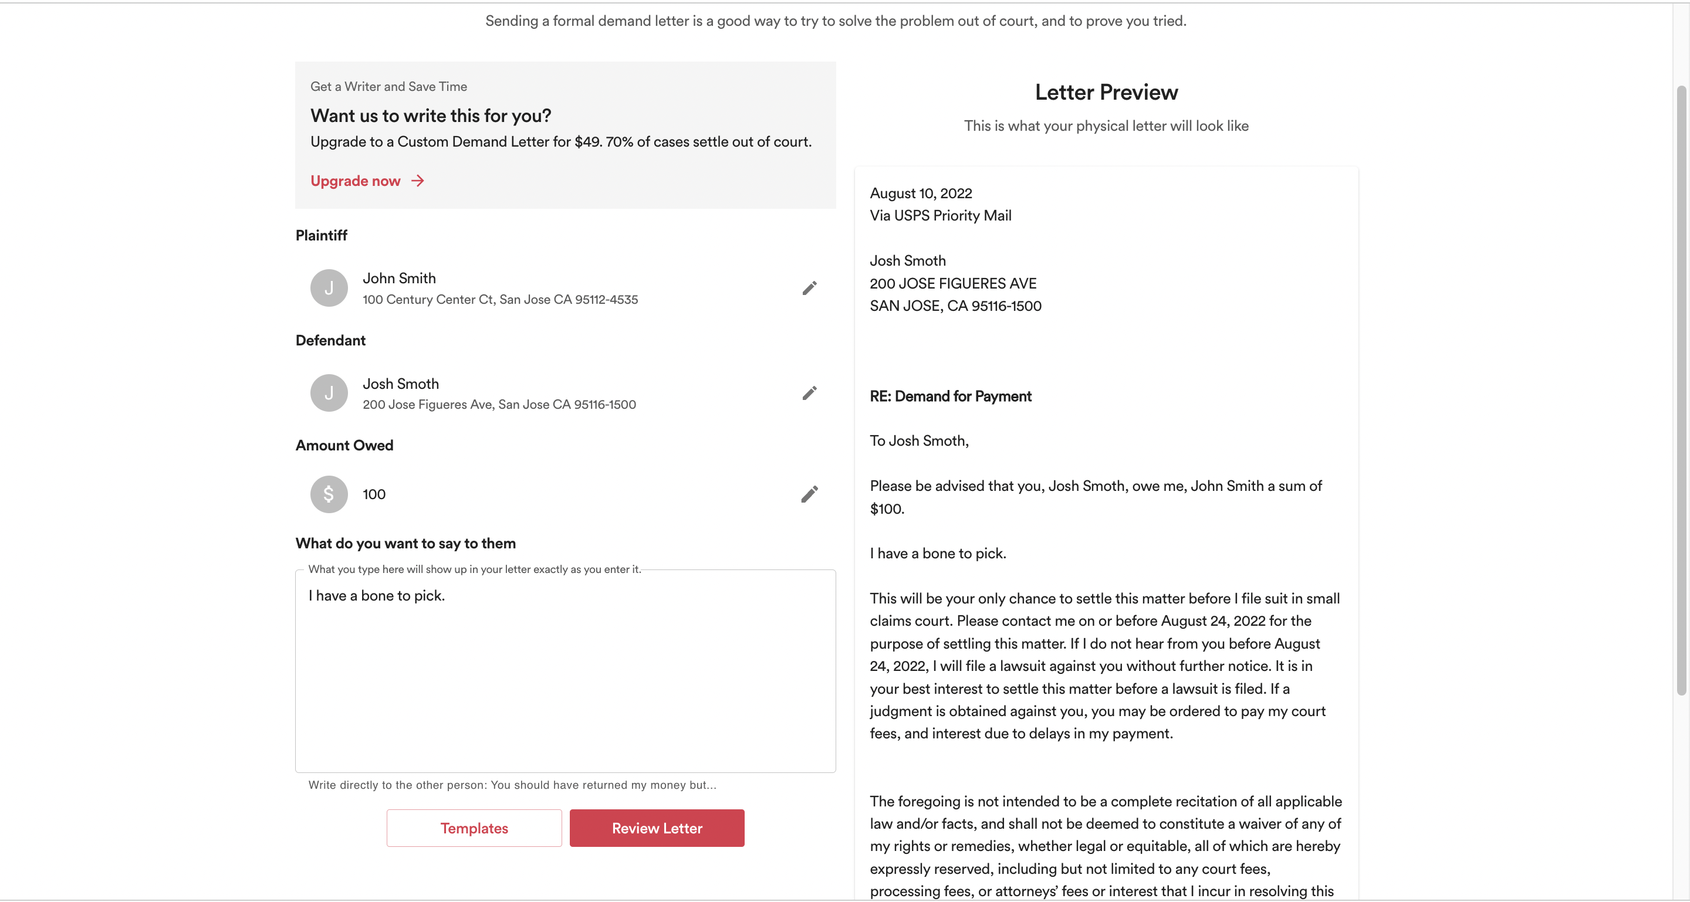Click the Letter Preview heading

tap(1106, 93)
